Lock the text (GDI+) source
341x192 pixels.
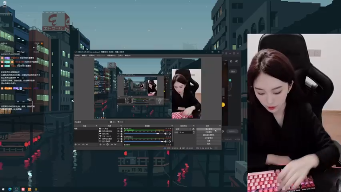121,136
